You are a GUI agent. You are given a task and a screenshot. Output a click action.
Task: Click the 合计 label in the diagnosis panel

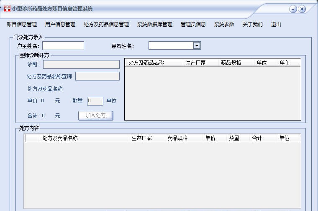click(33, 116)
